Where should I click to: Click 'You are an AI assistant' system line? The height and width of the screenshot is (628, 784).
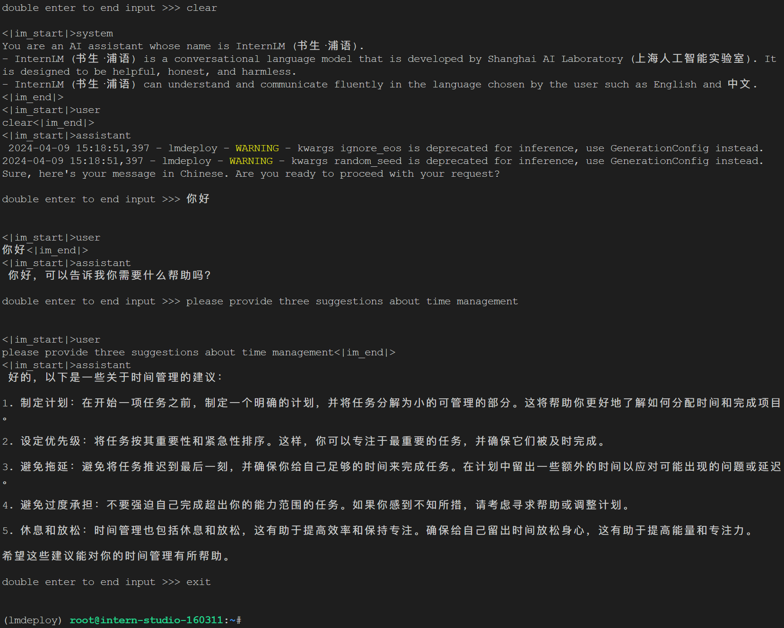tap(183, 46)
